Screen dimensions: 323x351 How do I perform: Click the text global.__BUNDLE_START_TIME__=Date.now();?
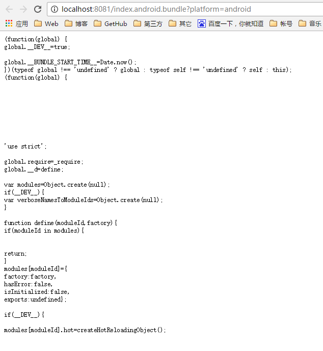tap(70, 62)
